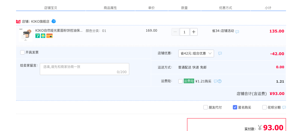Click the 给卖家留言 message text box
The width and height of the screenshot is (289, 131).
(85, 69)
